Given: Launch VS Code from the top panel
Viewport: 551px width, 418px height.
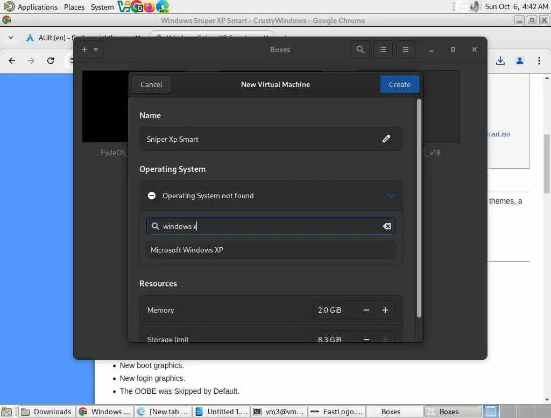Looking at the screenshot, I should (x=124, y=6).
